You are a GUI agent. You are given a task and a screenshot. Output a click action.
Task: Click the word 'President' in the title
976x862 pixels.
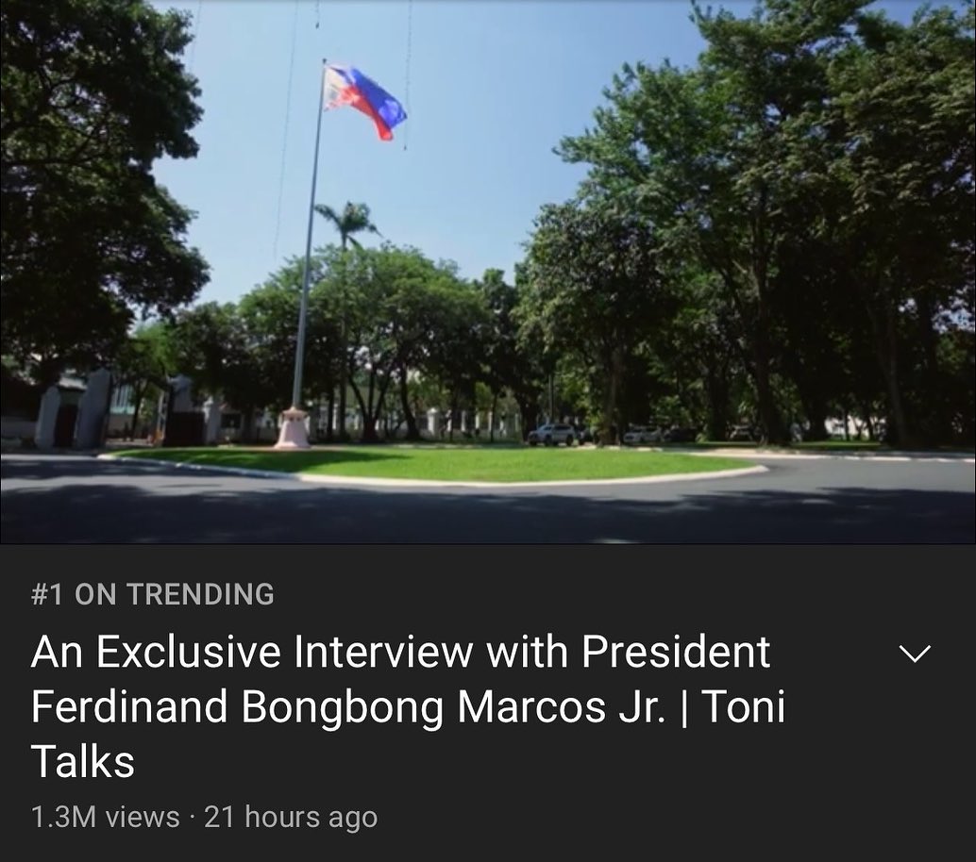[x=677, y=652]
